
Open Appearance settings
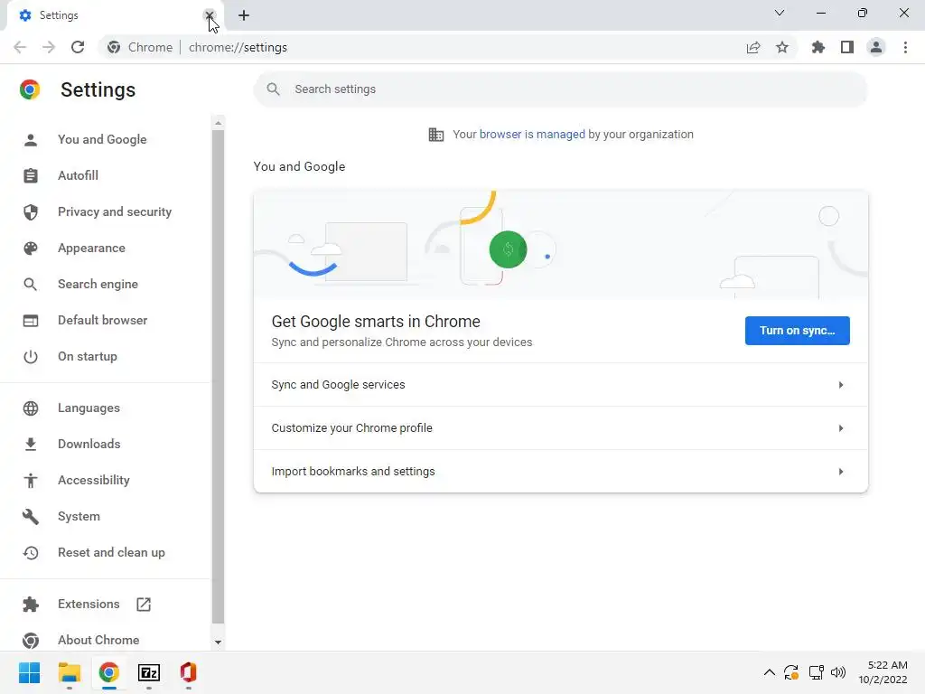click(91, 248)
